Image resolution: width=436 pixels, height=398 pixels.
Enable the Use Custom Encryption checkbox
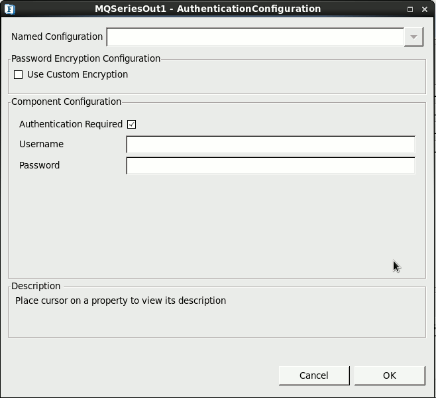click(19, 74)
